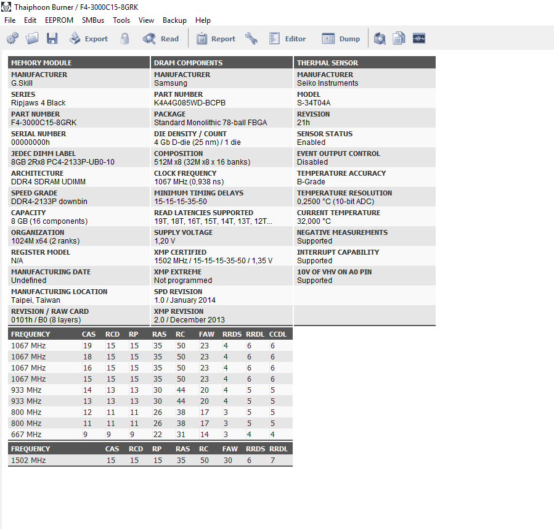Select JEDEC label 8GB 2Rx8 PC4-2133P-UB0-10
Viewport: 554px width, 529px height.
62,162
